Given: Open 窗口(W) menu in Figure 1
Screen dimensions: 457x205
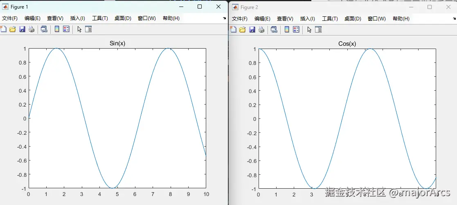Looking at the screenshot, I should click(x=146, y=18).
